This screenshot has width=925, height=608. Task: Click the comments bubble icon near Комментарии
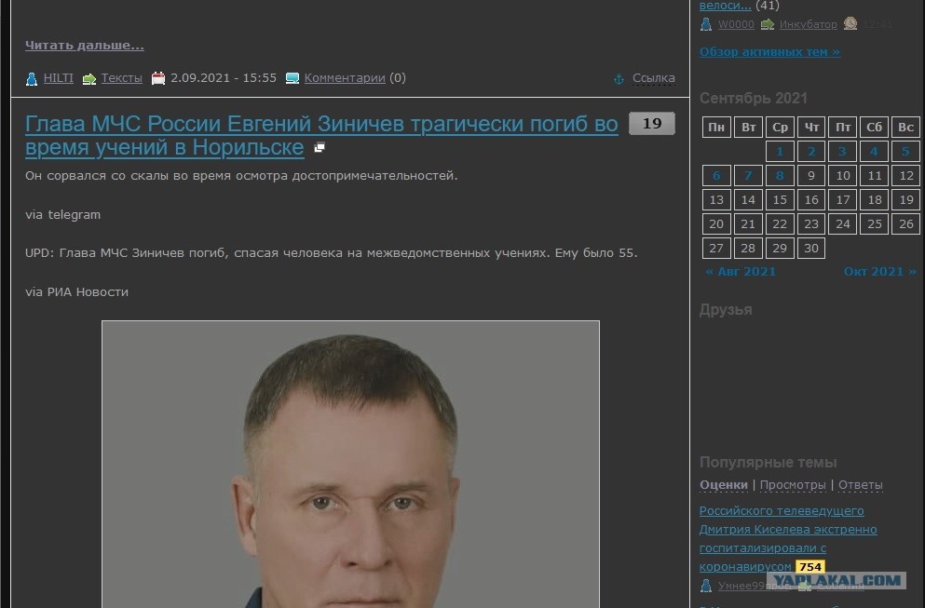coord(292,78)
